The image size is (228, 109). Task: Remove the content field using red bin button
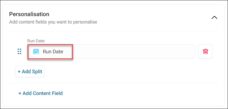205,52
